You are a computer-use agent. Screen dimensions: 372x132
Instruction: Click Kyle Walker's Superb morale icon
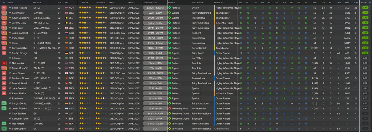pyautogui.click(x=170, y=13)
